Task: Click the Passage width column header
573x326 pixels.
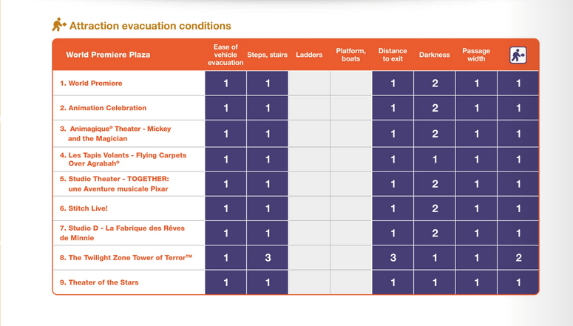Action: [x=476, y=55]
